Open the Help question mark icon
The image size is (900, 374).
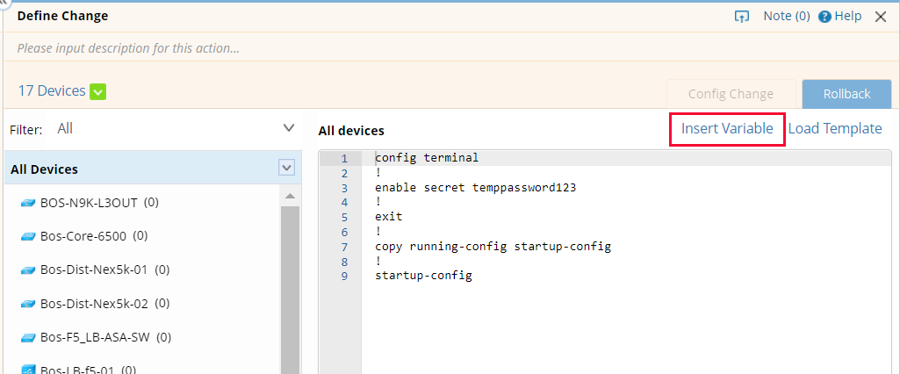tap(824, 17)
